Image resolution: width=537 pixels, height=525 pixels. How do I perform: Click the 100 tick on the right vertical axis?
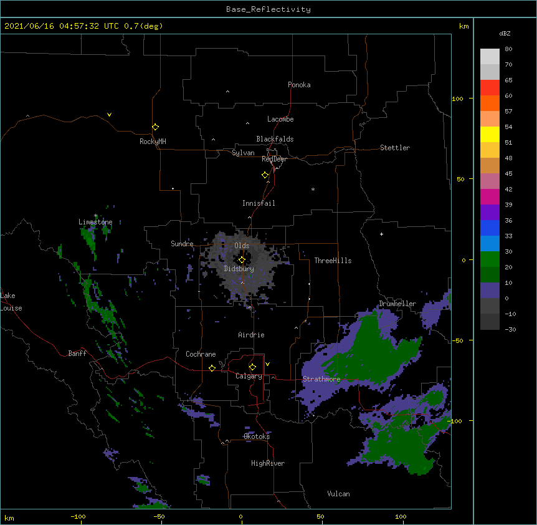click(457, 99)
